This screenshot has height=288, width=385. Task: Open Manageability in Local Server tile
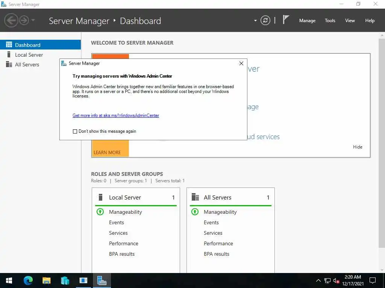point(126,212)
